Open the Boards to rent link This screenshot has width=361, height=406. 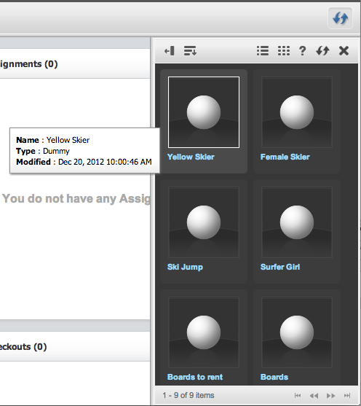coord(195,377)
